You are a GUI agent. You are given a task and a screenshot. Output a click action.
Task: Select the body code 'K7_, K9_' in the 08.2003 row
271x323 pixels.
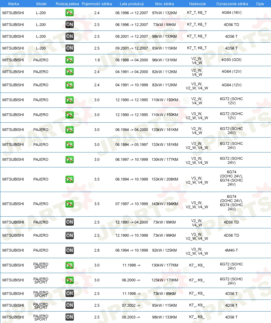[x=197, y=317]
